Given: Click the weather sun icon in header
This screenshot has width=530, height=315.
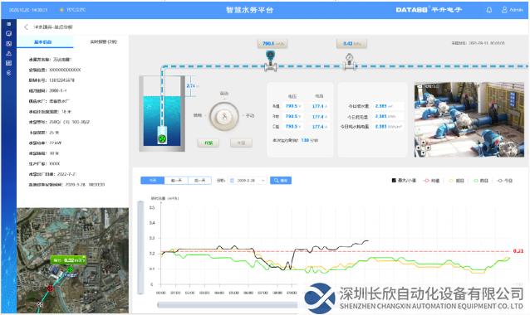Looking at the screenshot, I should point(61,10).
